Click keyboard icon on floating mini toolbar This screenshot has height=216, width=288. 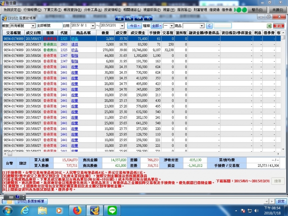click(11, 197)
